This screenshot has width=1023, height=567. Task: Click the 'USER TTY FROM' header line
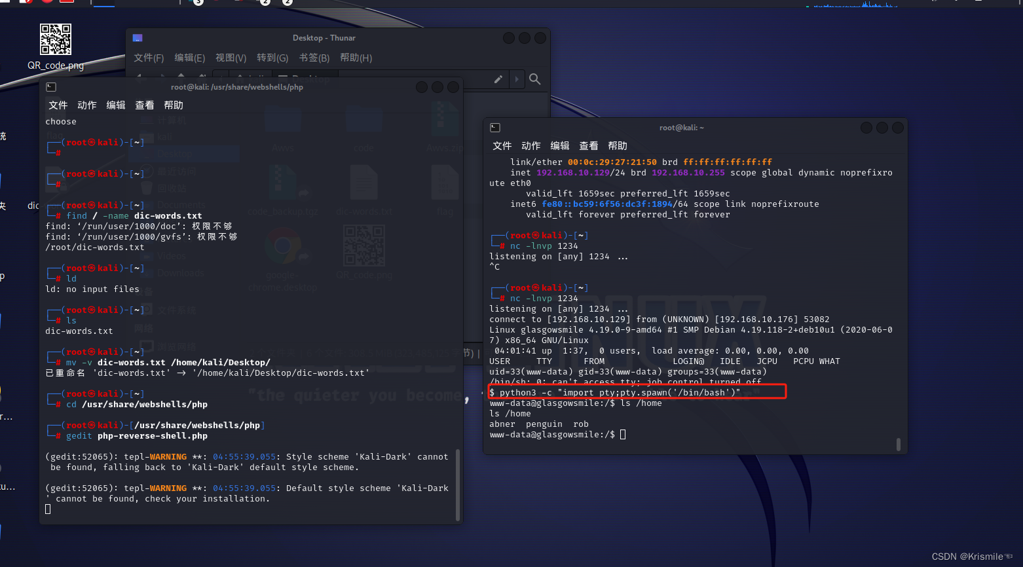[x=665, y=361]
